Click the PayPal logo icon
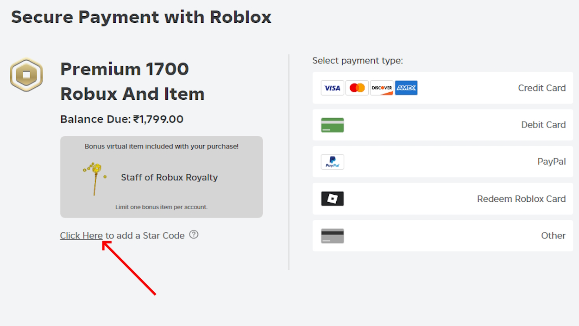Screen dimensions: 579x326 coord(333,162)
